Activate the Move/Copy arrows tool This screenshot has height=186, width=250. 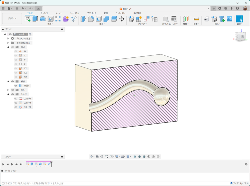[x=122, y=19]
